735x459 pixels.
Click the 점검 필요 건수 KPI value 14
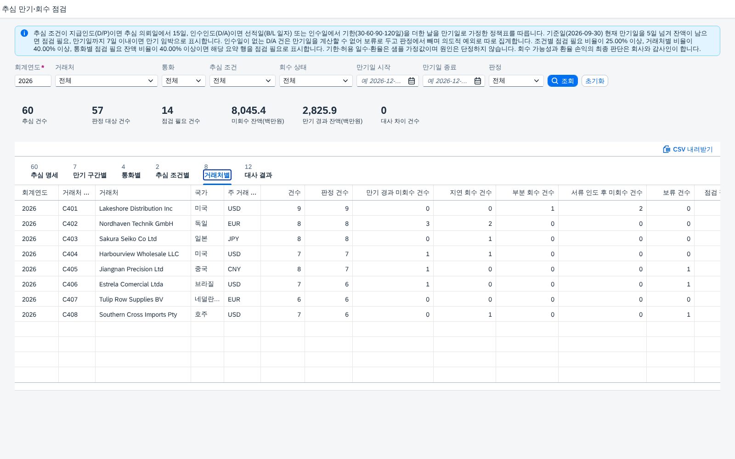click(x=167, y=111)
